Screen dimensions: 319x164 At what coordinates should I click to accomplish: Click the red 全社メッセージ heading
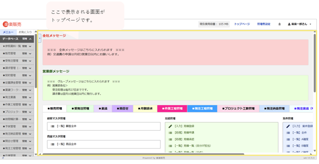[54, 36]
